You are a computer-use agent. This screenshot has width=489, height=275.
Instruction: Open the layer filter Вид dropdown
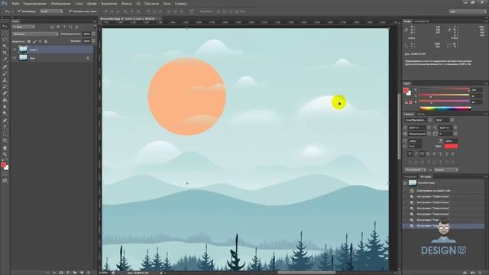point(24,27)
